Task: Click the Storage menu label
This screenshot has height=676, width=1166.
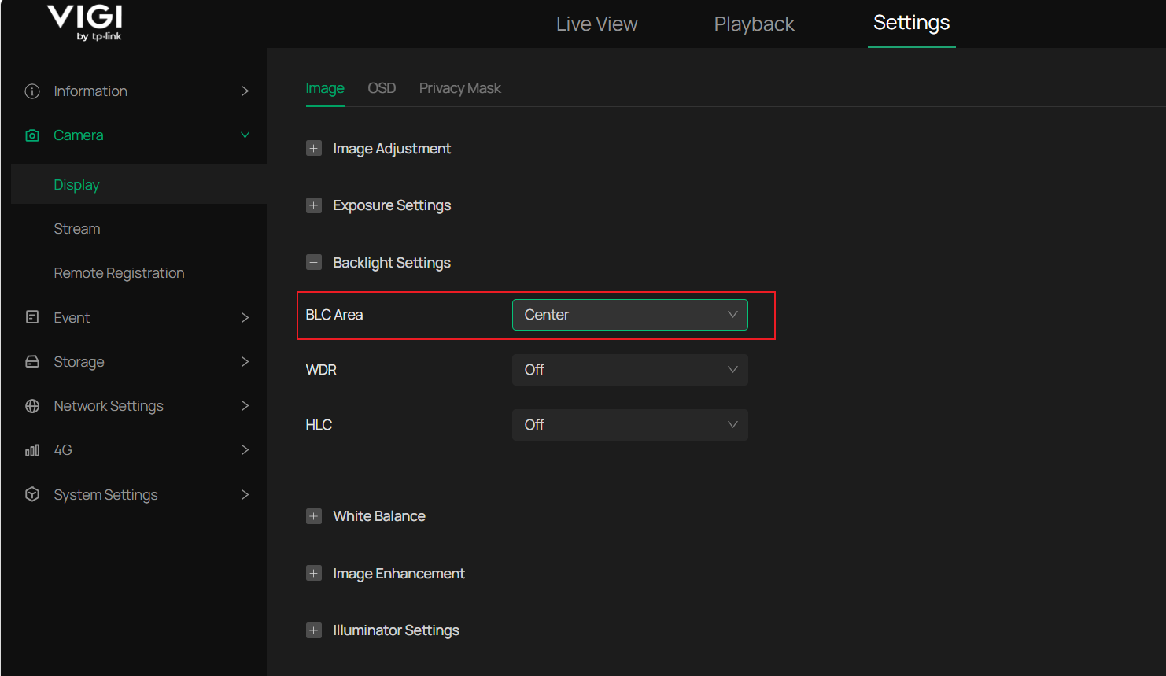Action: coord(79,362)
